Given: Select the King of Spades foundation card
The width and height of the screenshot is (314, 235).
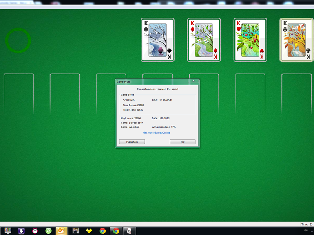Looking at the screenshot, I should pos(158,40).
